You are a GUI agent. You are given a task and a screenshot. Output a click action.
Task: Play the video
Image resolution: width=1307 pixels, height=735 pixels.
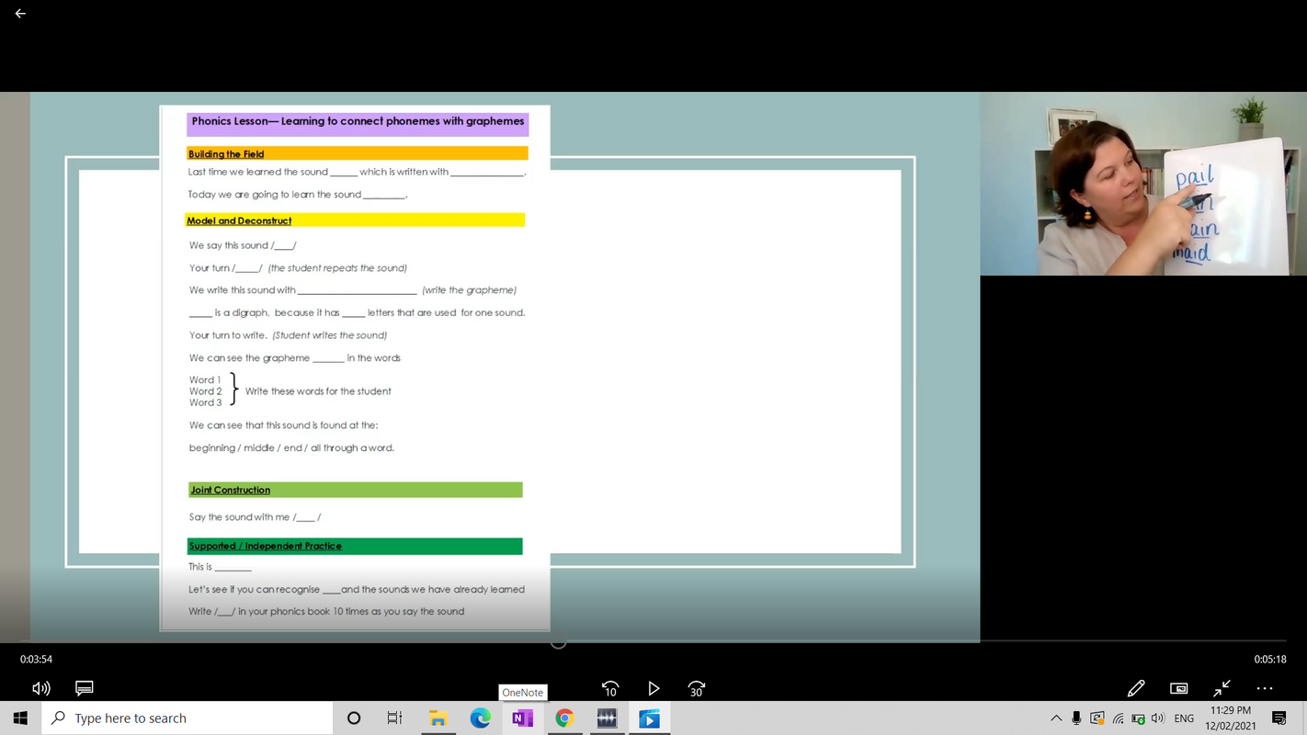coord(653,688)
